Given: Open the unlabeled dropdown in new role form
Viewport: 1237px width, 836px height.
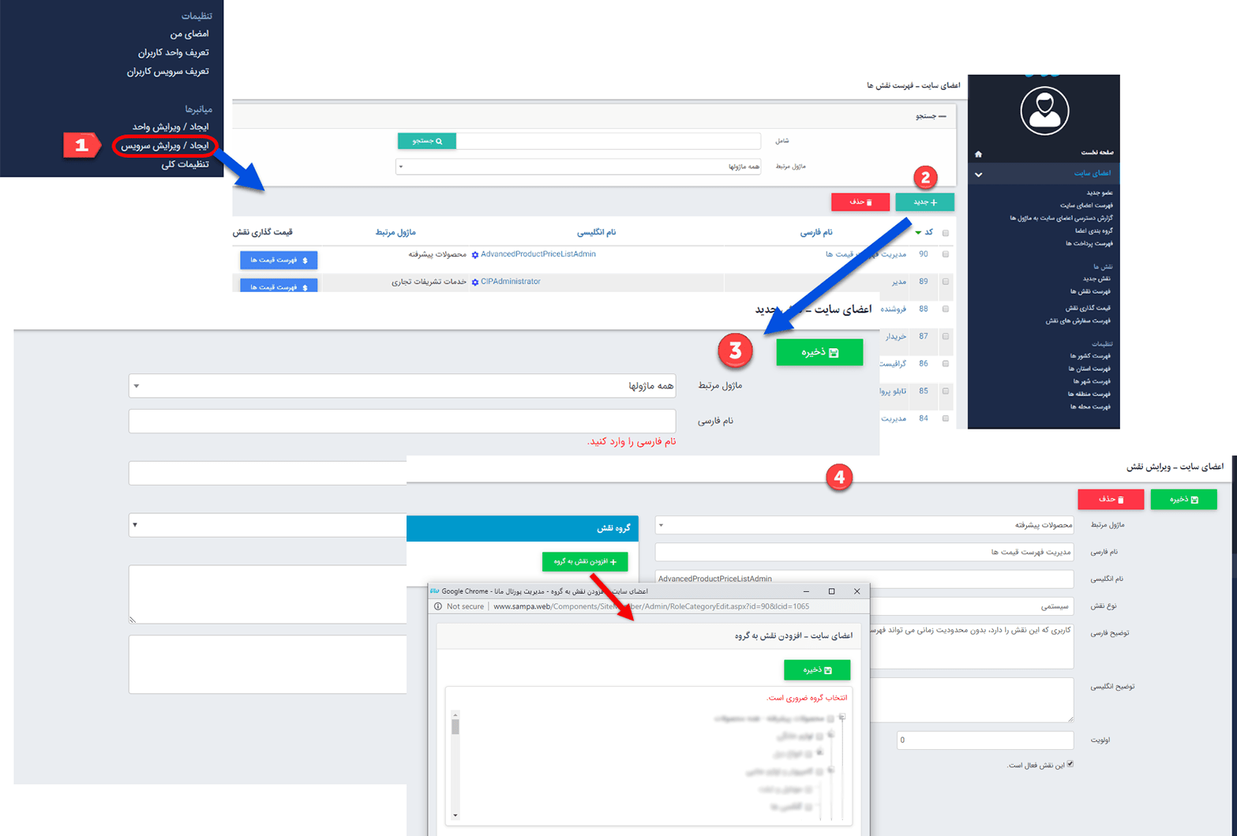Looking at the screenshot, I should pos(268,525).
